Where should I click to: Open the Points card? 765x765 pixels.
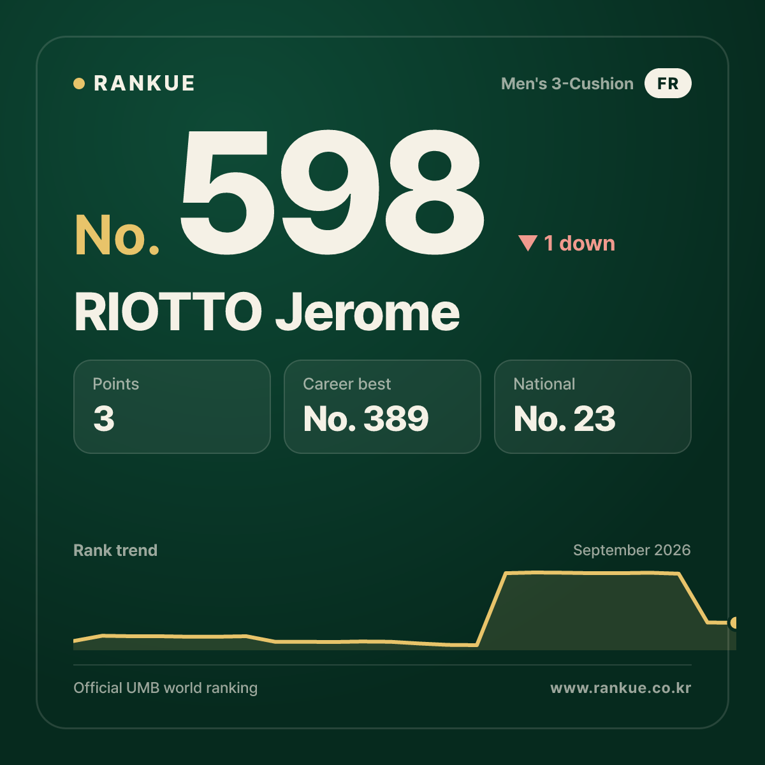coord(172,407)
